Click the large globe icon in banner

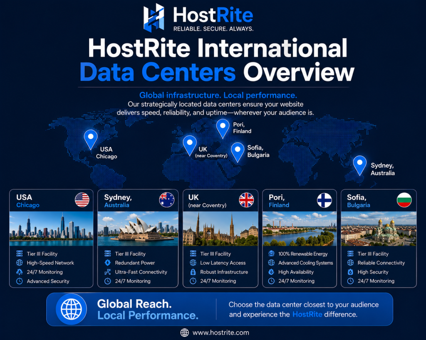[x=71, y=309]
